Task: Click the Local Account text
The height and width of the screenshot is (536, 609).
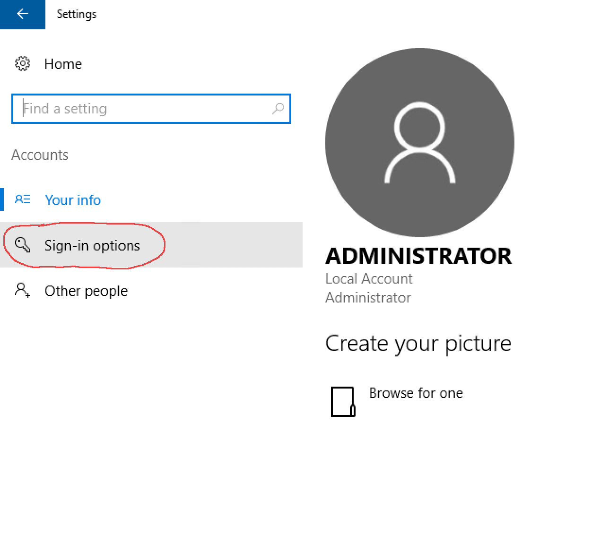Action: [x=369, y=279]
